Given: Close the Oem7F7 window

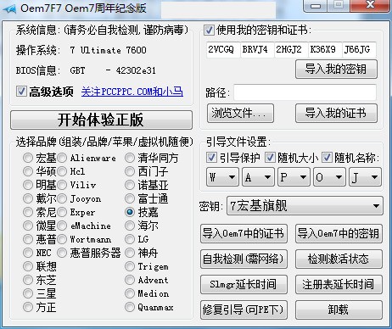Looking at the screenshot, I should point(370,5).
